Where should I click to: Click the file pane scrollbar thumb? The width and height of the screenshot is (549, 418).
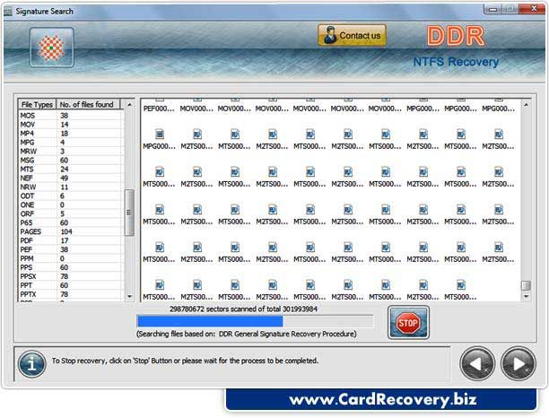tap(526, 285)
